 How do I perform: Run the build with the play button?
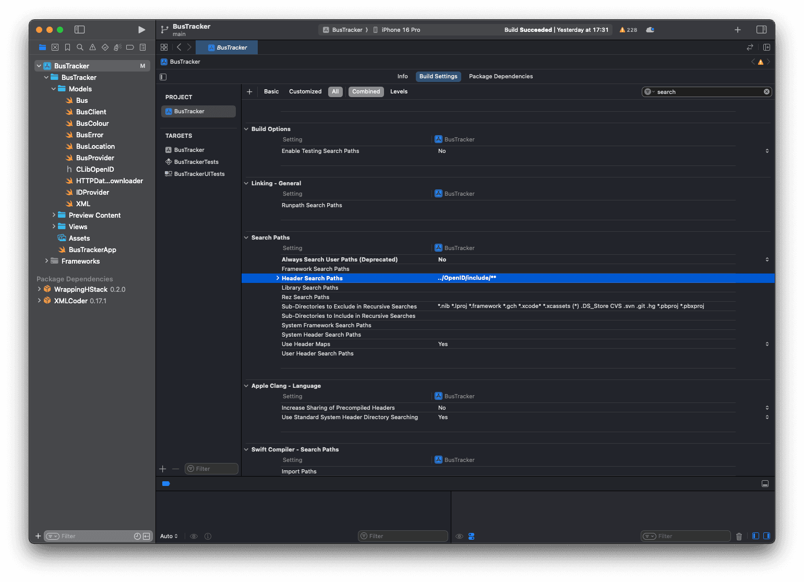(141, 30)
